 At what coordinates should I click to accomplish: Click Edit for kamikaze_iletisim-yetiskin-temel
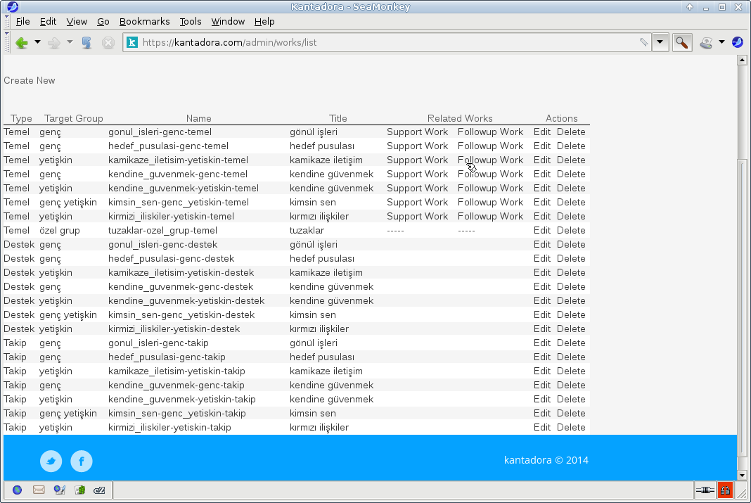click(541, 160)
